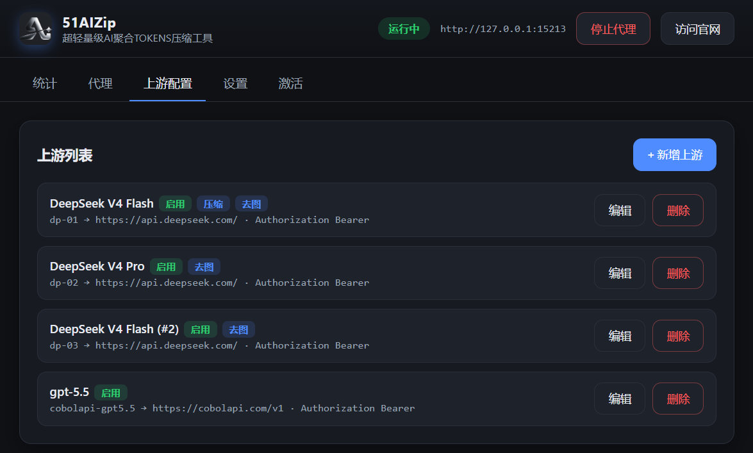
Task: Select the DeepSeek V4 Pro name
Action: click(x=97, y=266)
